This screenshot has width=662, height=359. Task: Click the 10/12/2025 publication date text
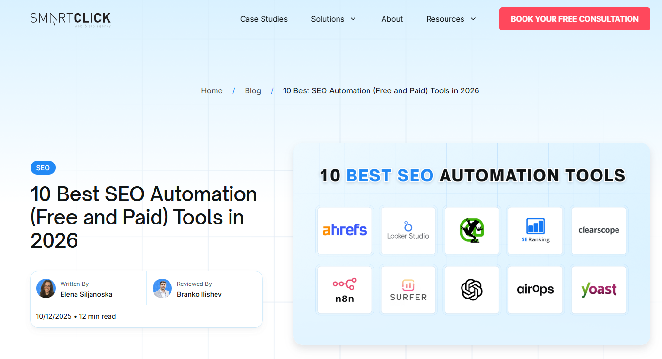pyautogui.click(x=54, y=316)
